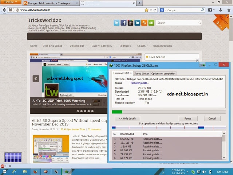
Task: Open Internet Explorer from taskbar
Action: pos(15,172)
